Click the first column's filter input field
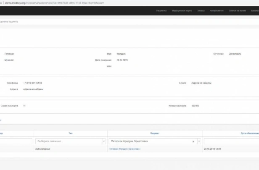This screenshot has width=259, height=170. 16,141
